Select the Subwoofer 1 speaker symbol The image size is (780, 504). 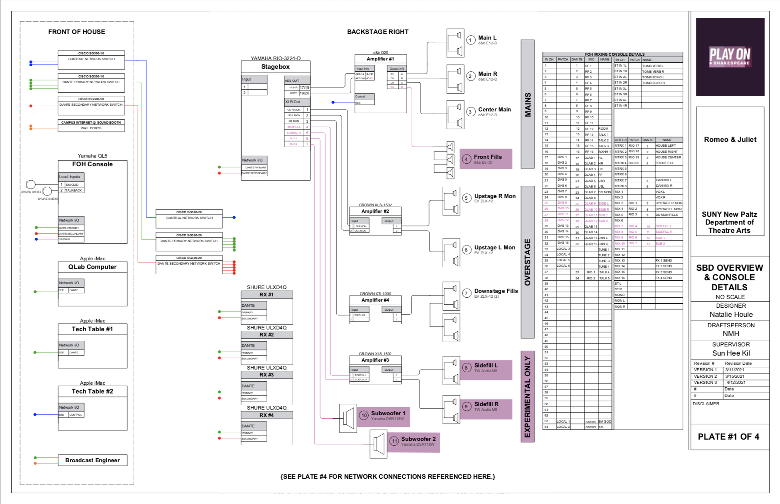coord(348,418)
